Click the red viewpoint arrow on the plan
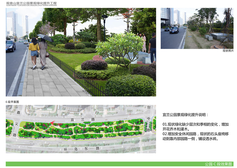 tap(53, 123)
